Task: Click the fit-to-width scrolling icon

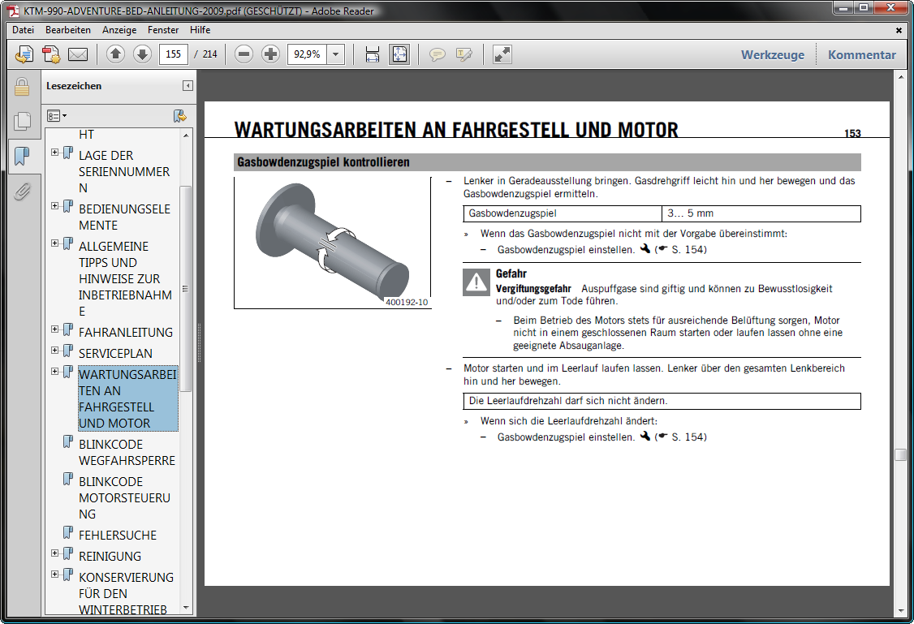Action: point(372,54)
